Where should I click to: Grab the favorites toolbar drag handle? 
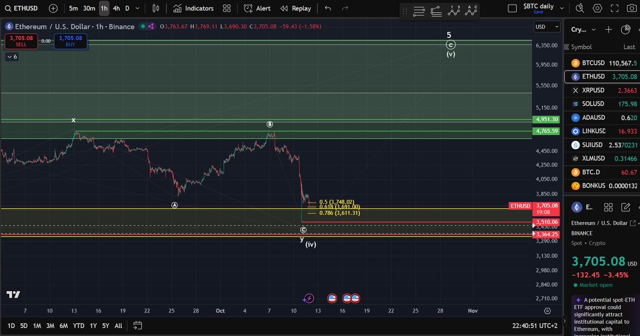[405, 11]
